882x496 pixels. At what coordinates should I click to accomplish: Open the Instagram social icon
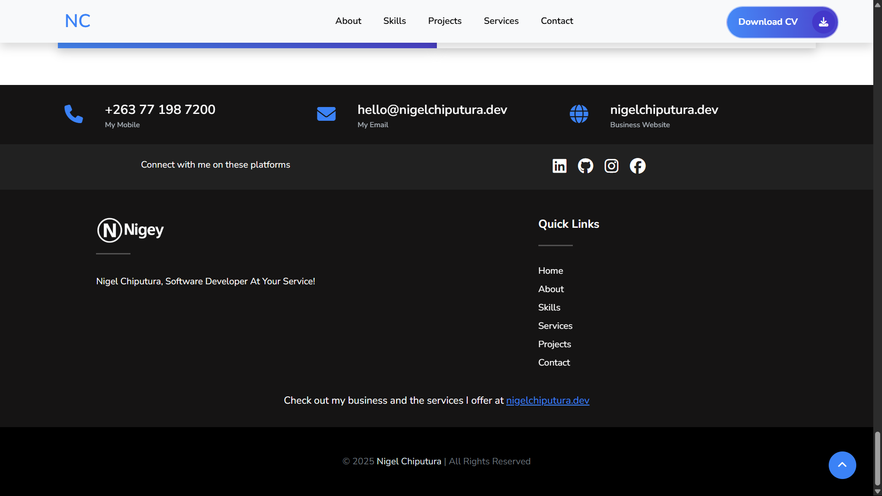pyautogui.click(x=611, y=166)
